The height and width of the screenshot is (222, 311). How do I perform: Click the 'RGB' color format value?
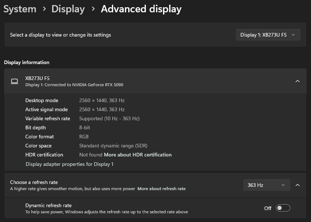tap(84, 137)
